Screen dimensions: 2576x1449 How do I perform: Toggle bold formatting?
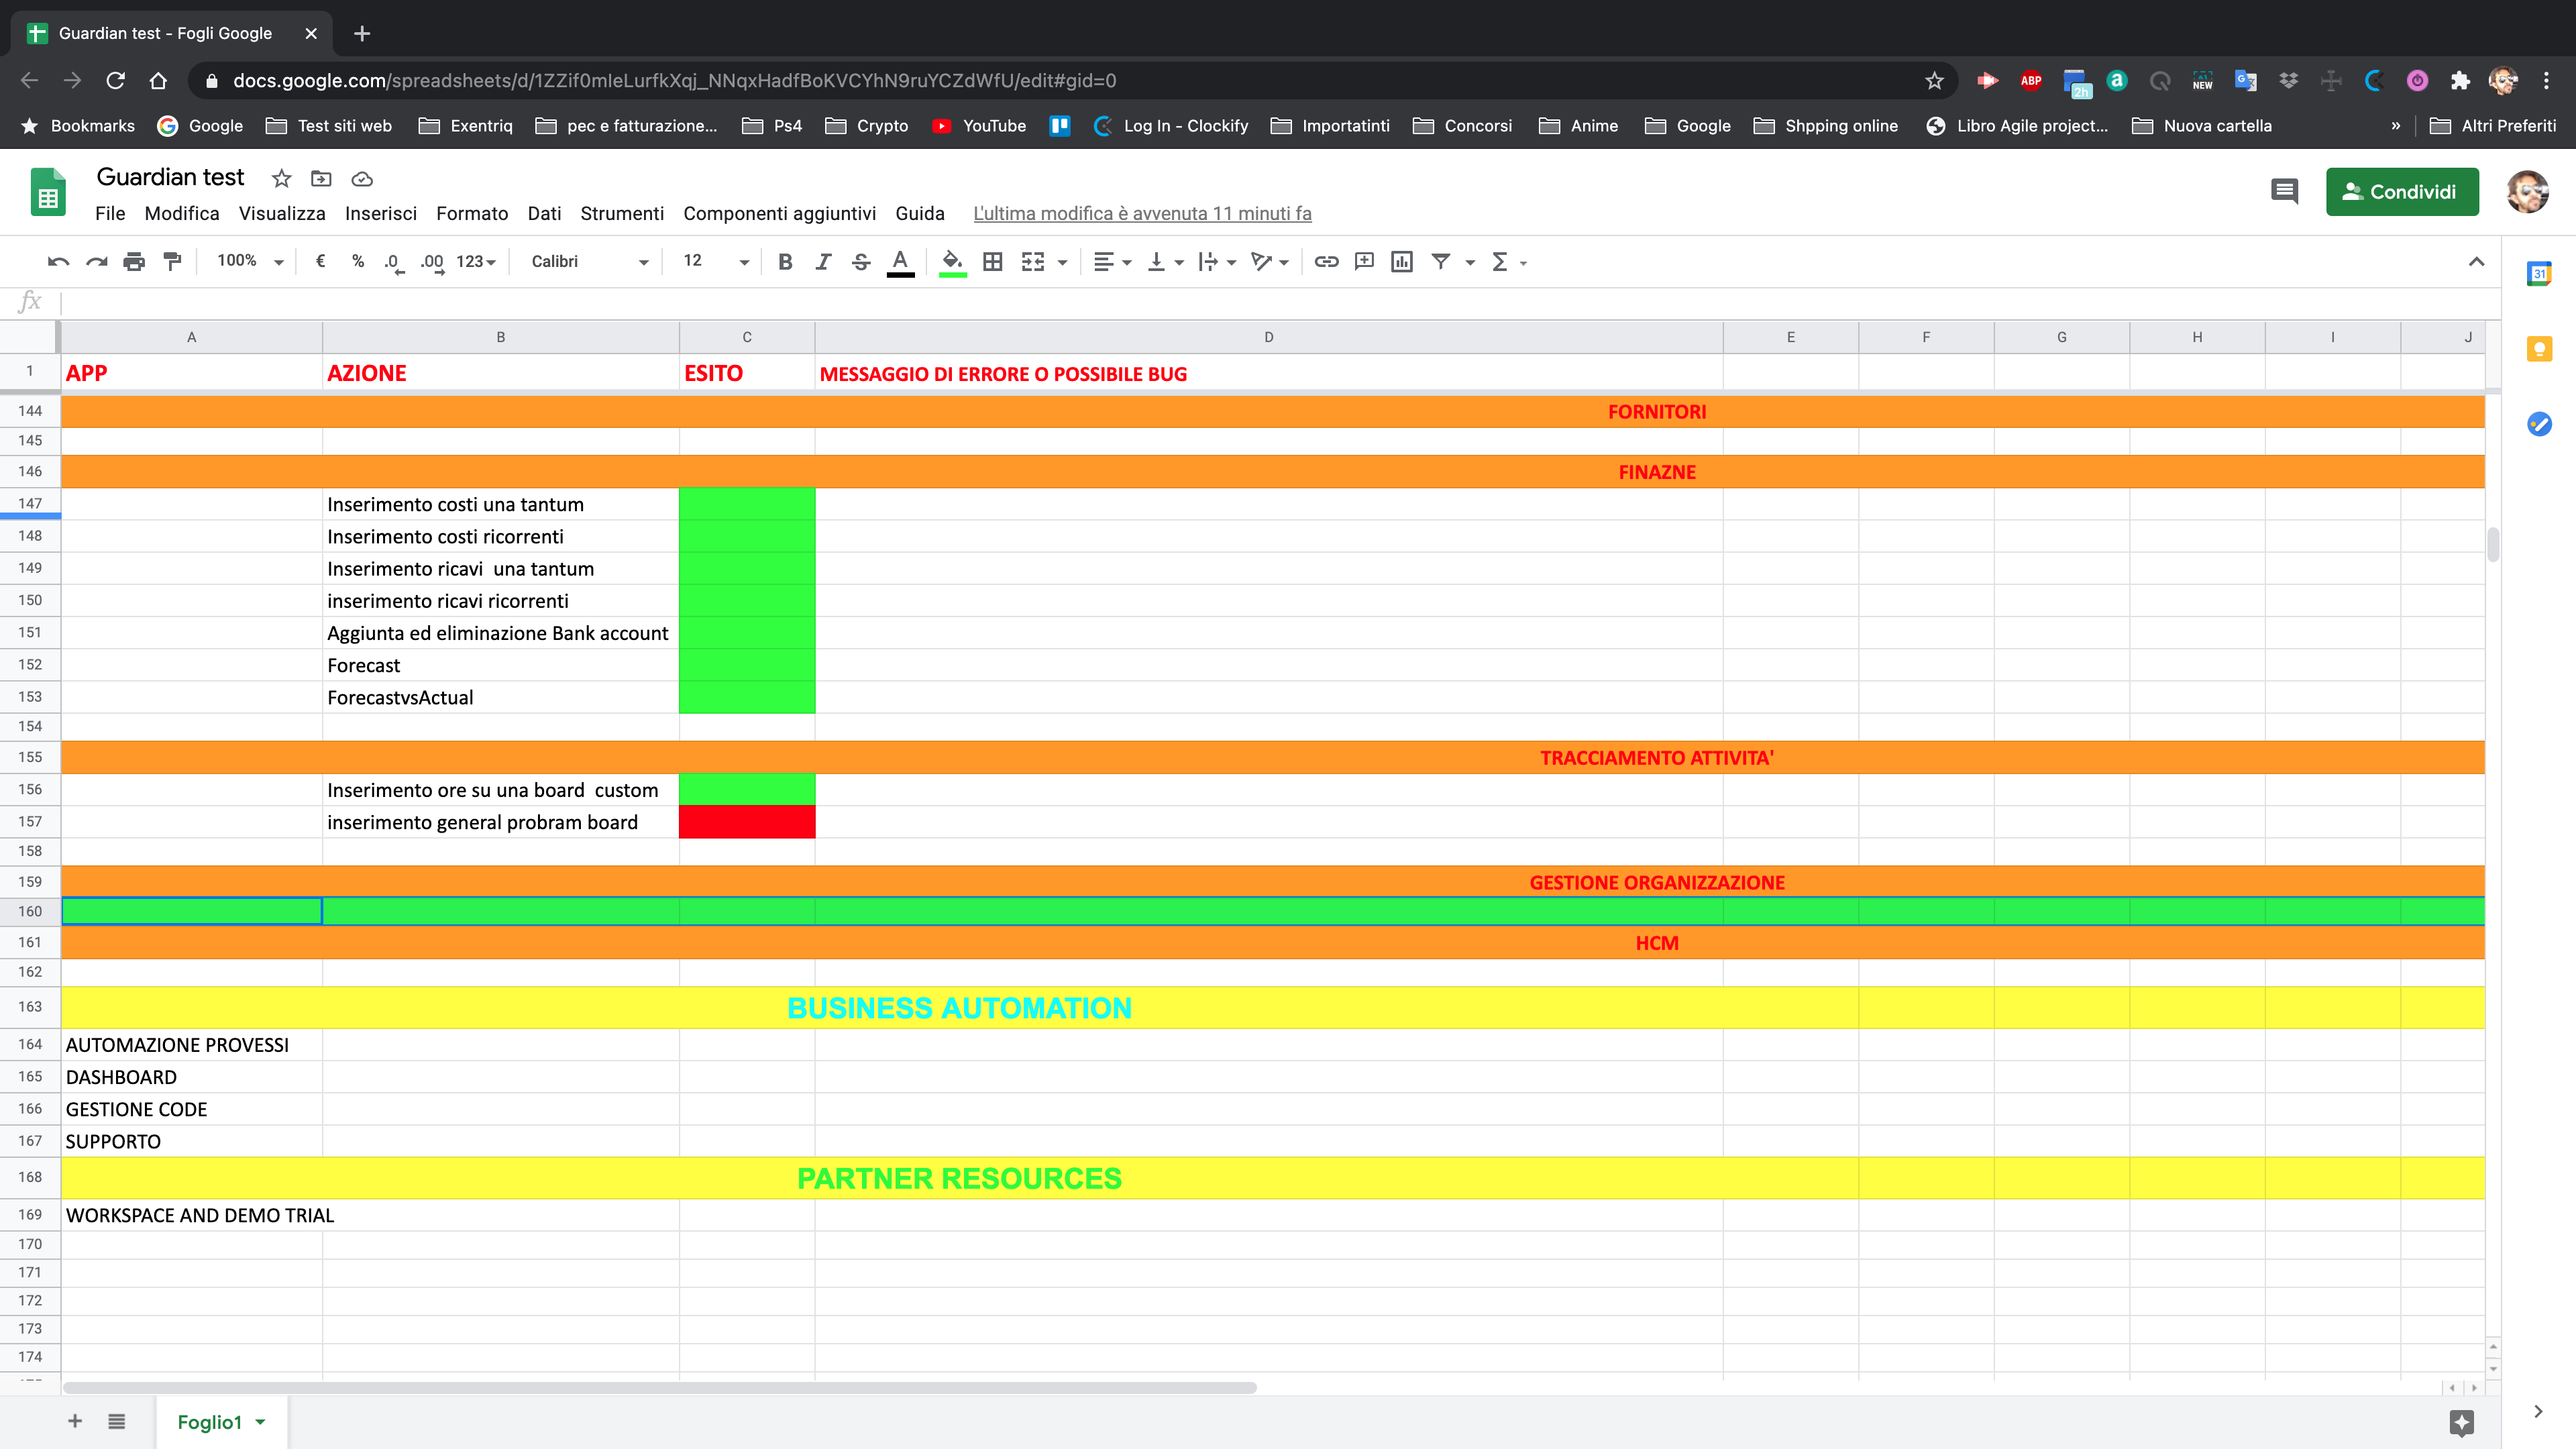click(785, 262)
